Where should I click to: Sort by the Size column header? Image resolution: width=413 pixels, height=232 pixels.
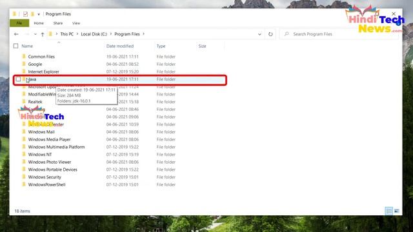(202, 46)
